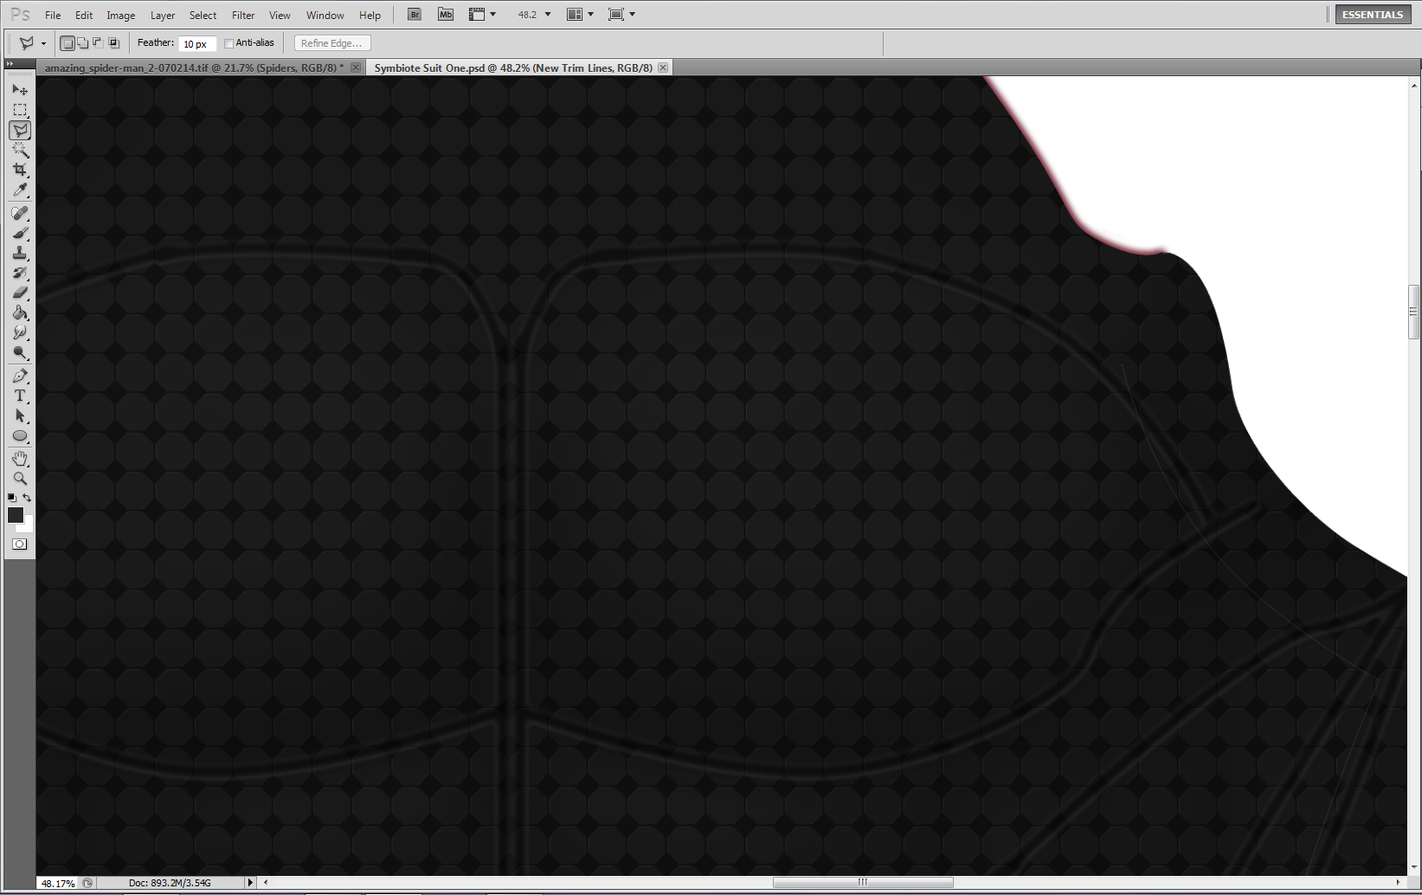Select the Pen tool

[20, 376]
